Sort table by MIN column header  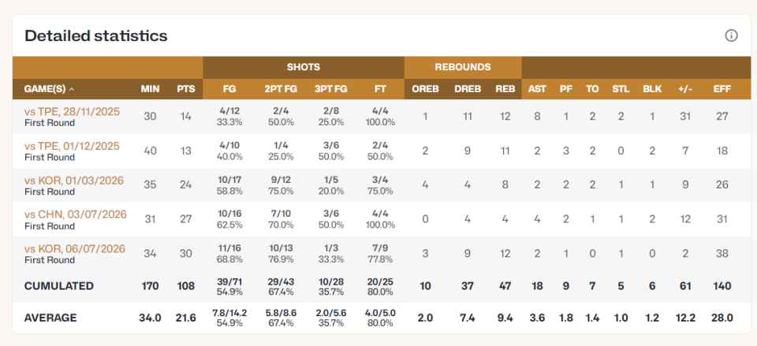[150, 89]
